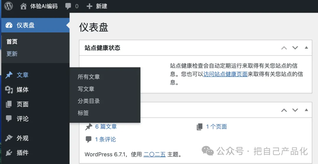Click the pages icon beside 页面
Viewport: 318px width, 164px height.
coord(9,104)
